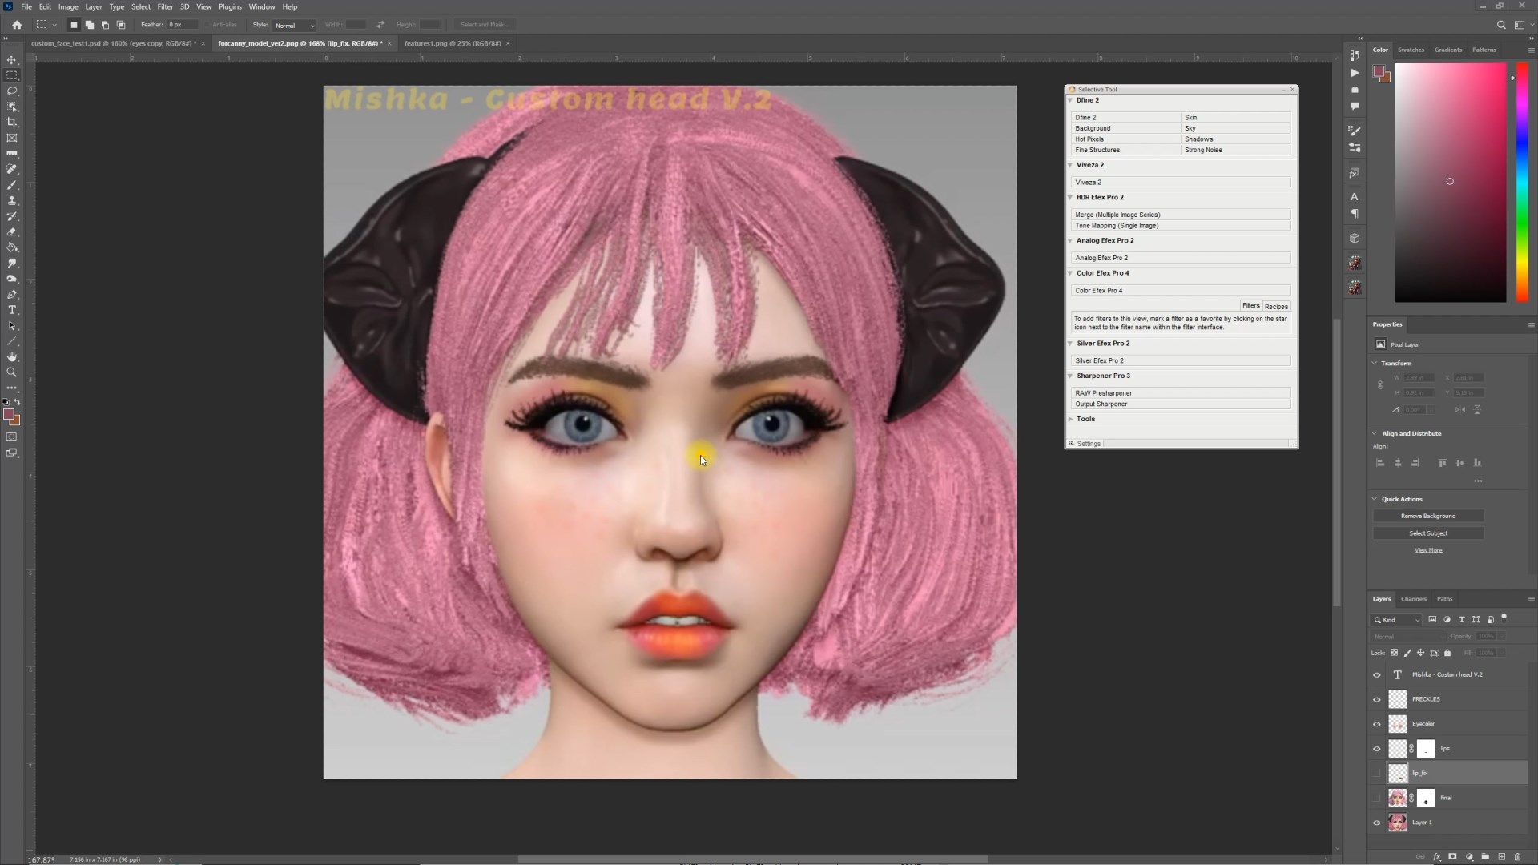Select the Crop tool

(x=12, y=123)
